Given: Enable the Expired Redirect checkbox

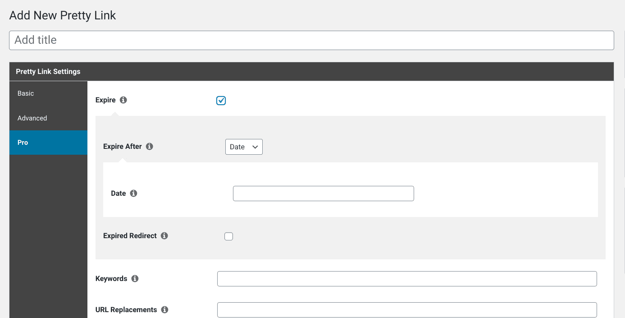Looking at the screenshot, I should pos(229,236).
